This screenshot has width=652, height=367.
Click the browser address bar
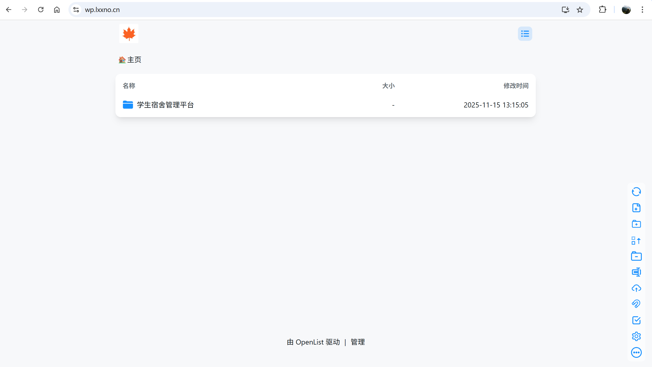(306, 10)
